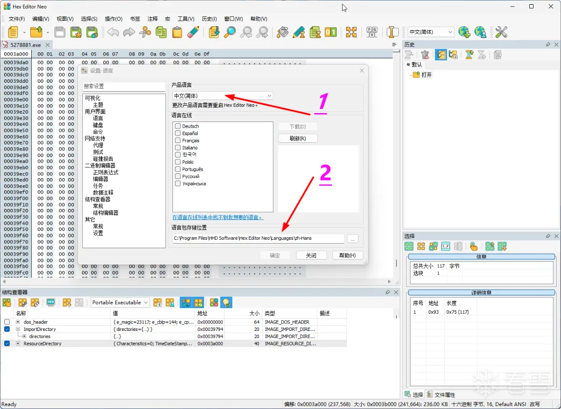This screenshot has width=561, height=409.
Task: Open the 帮助(V) menu
Action: [259, 19]
